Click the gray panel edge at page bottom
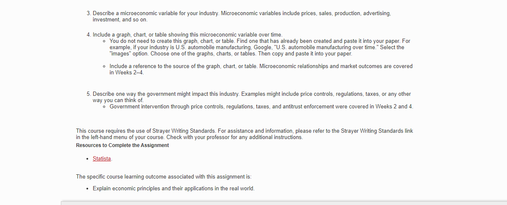 click(284, 203)
